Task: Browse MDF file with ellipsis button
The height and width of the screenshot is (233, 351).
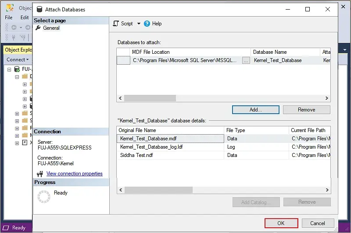Action: 246,60
